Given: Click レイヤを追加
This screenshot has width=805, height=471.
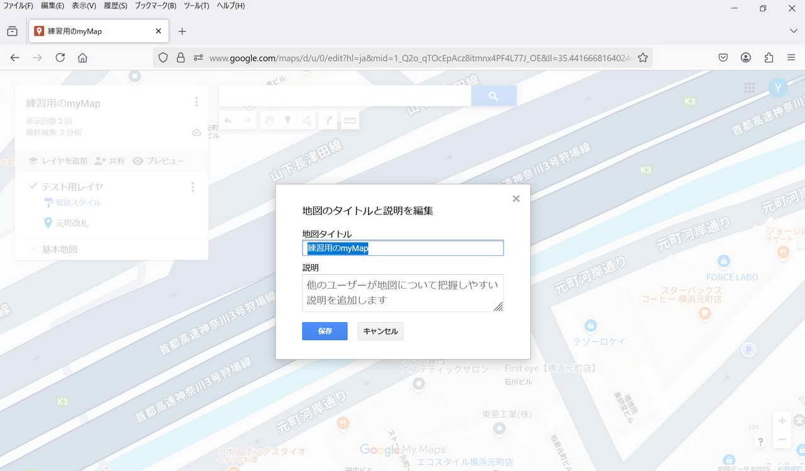Looking at the screenshot, I should click(x=57, y=161).
